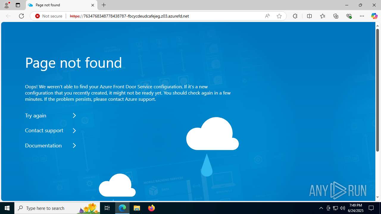Click the Page not found heading
This screenshot has width=381, height=214.
pos(74,63)
